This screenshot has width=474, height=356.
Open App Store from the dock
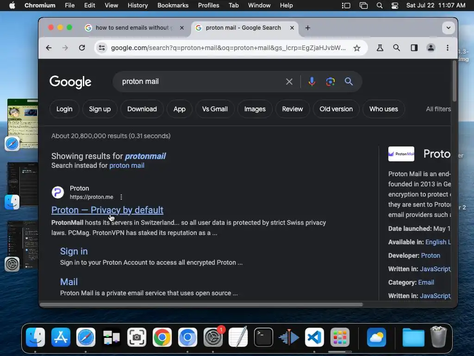tap(61, 337)
